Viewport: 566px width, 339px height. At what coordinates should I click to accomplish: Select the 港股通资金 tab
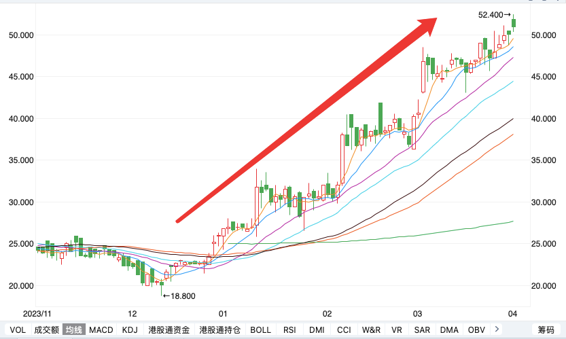(x=169, y=330)
